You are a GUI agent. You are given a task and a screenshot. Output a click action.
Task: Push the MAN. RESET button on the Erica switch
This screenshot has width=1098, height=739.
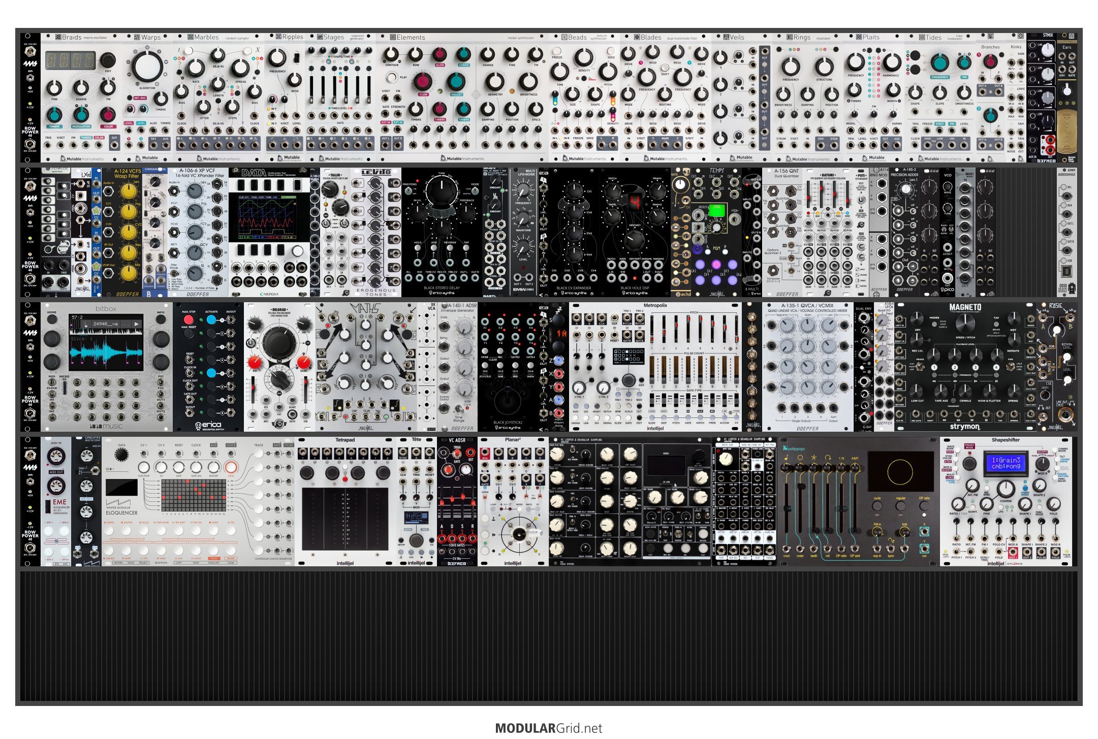(x=189, y=334)
